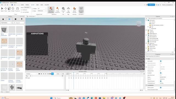Screen dimensions: 176x99
Task: Select ReplicatedStorage in the Explorer
Action: (154, 38)
